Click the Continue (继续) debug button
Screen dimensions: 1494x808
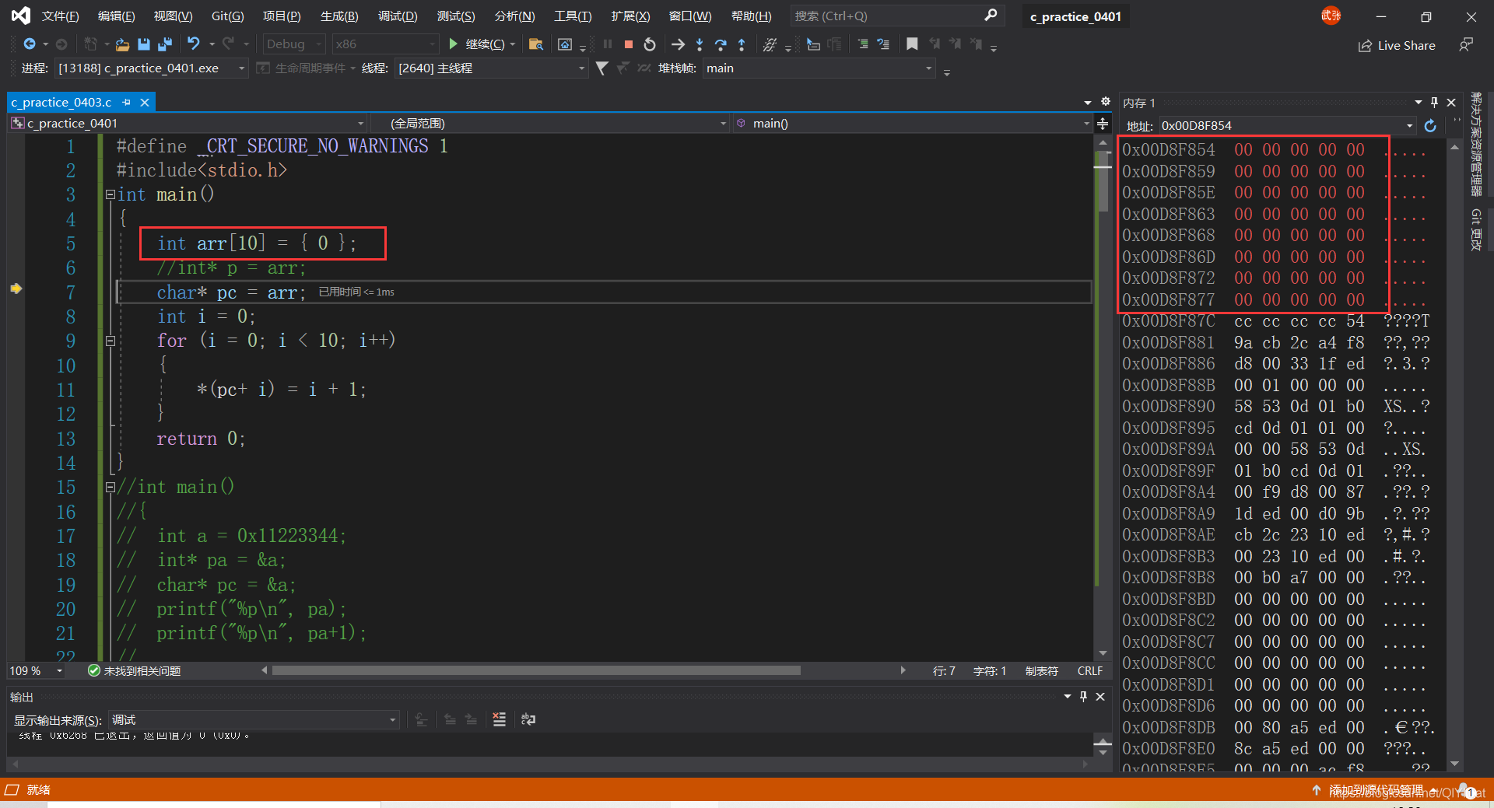476,44
